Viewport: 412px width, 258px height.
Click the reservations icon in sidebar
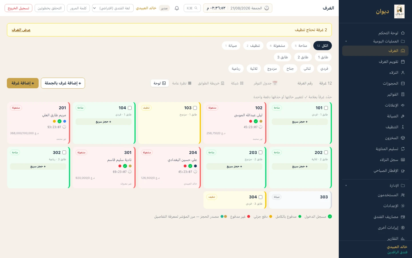pos(403,83)
